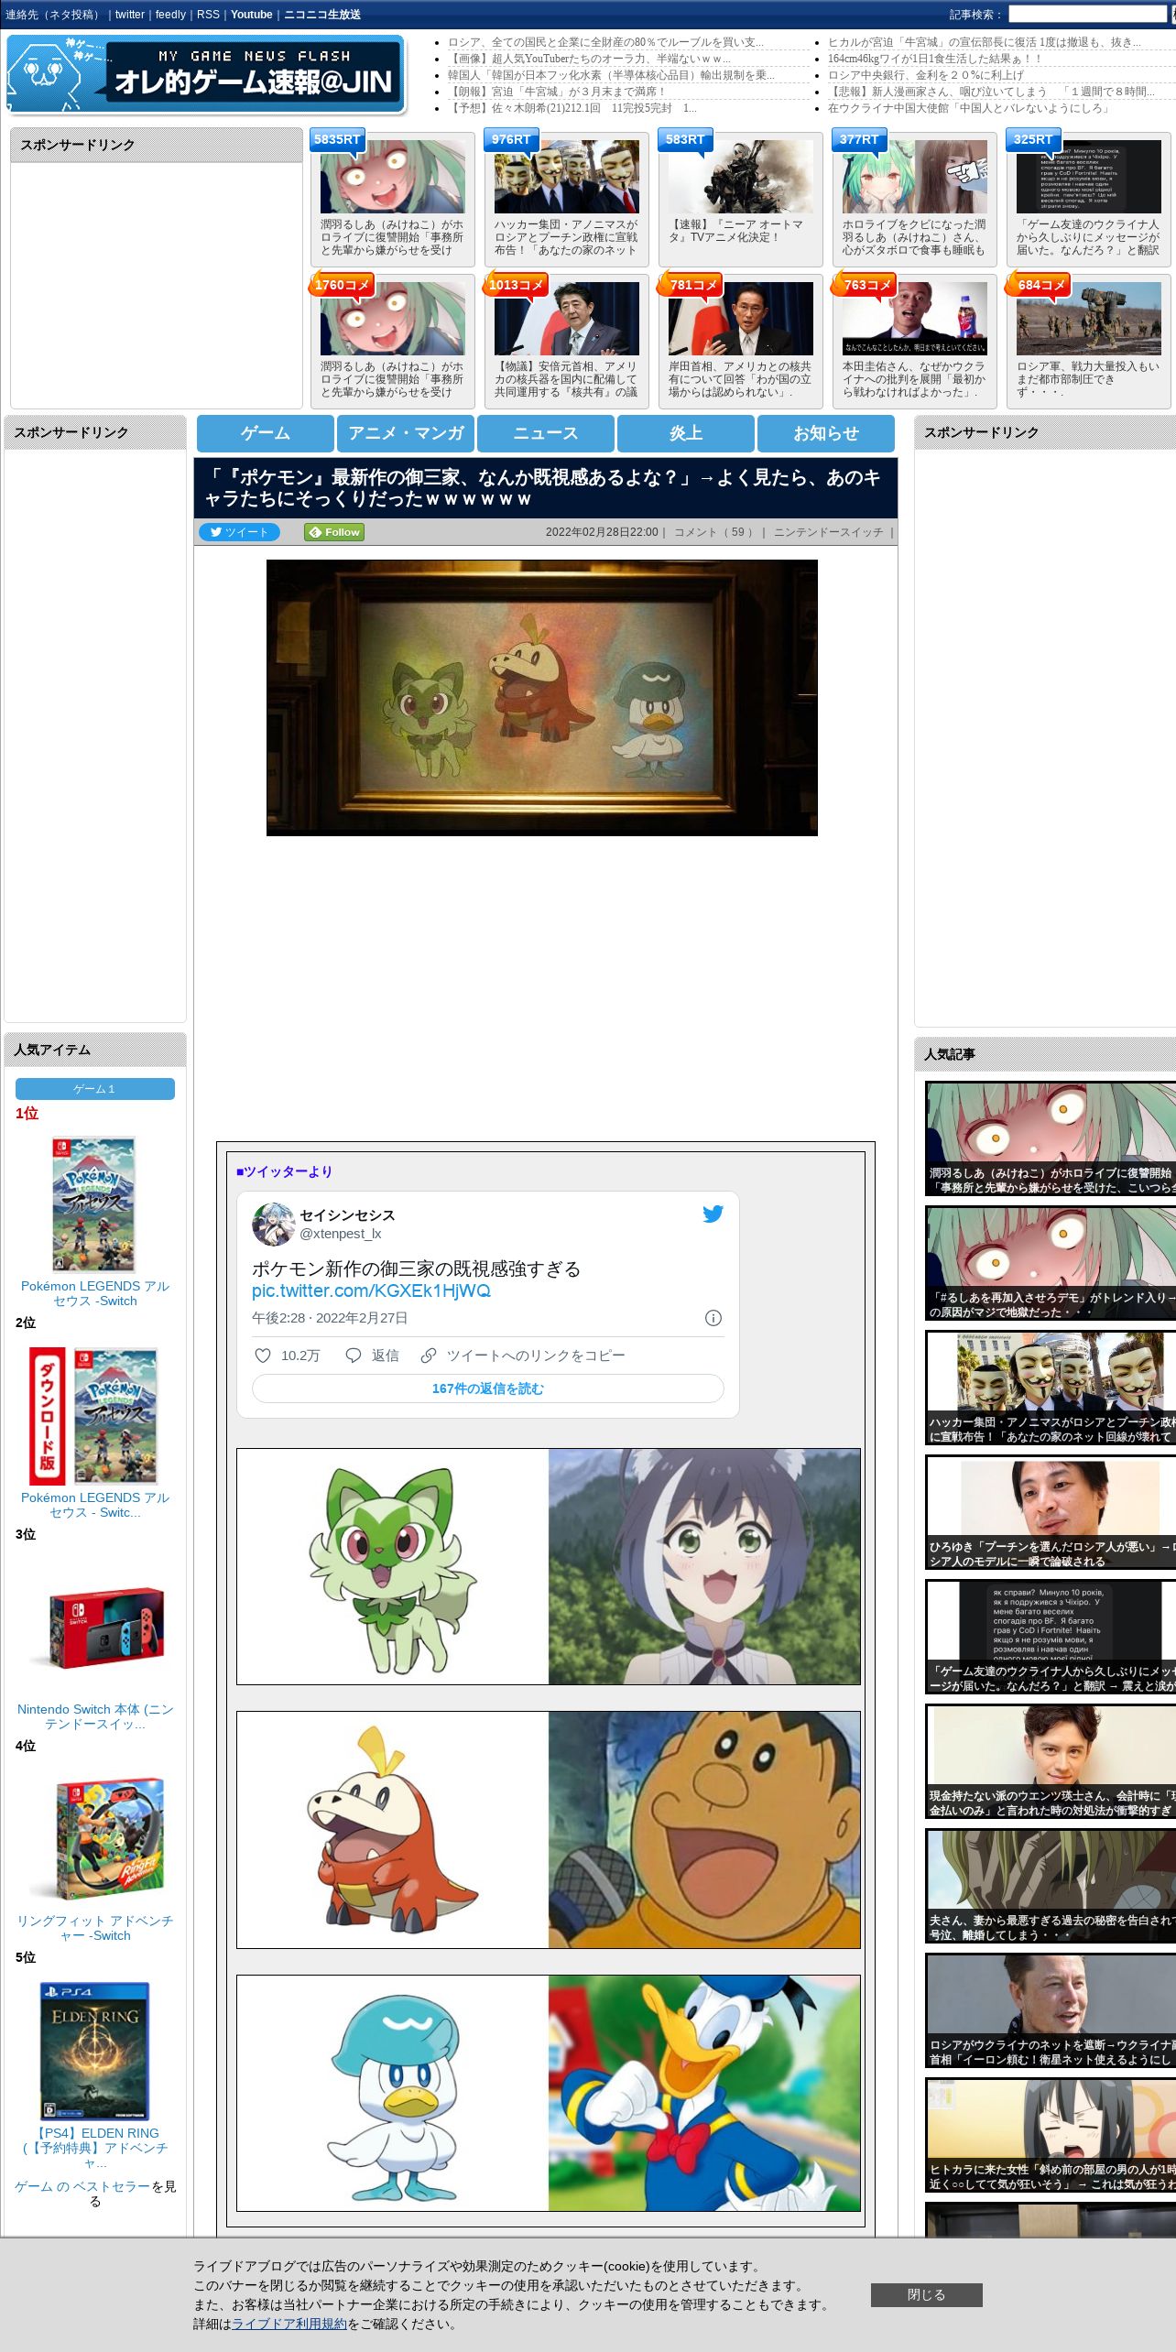Click tweet timestamp 午後2:28 · 2022年2月27日
Viewport: 1176px width, 2352px height.
(330, 1318)
